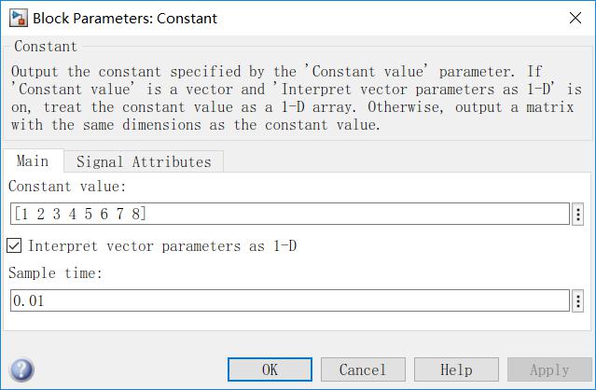The width and height of the screenshot is (596, 390).
Task: Click the Simulink block icon in title bar
Action: coord(17,18)
